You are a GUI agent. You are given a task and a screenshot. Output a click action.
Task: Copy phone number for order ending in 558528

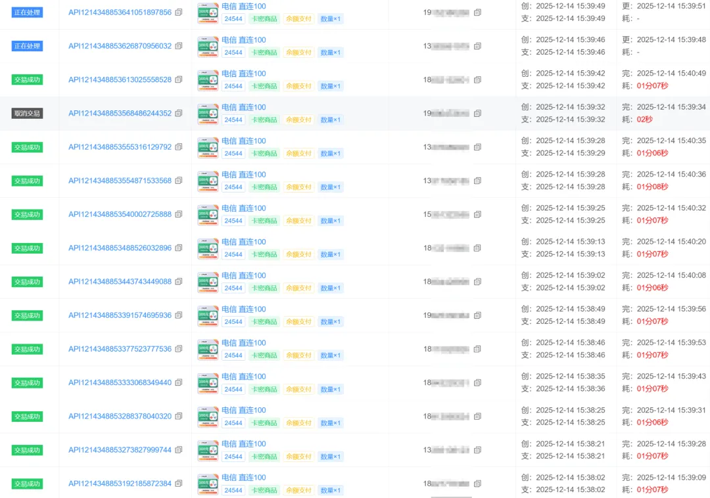click(477, 80)
